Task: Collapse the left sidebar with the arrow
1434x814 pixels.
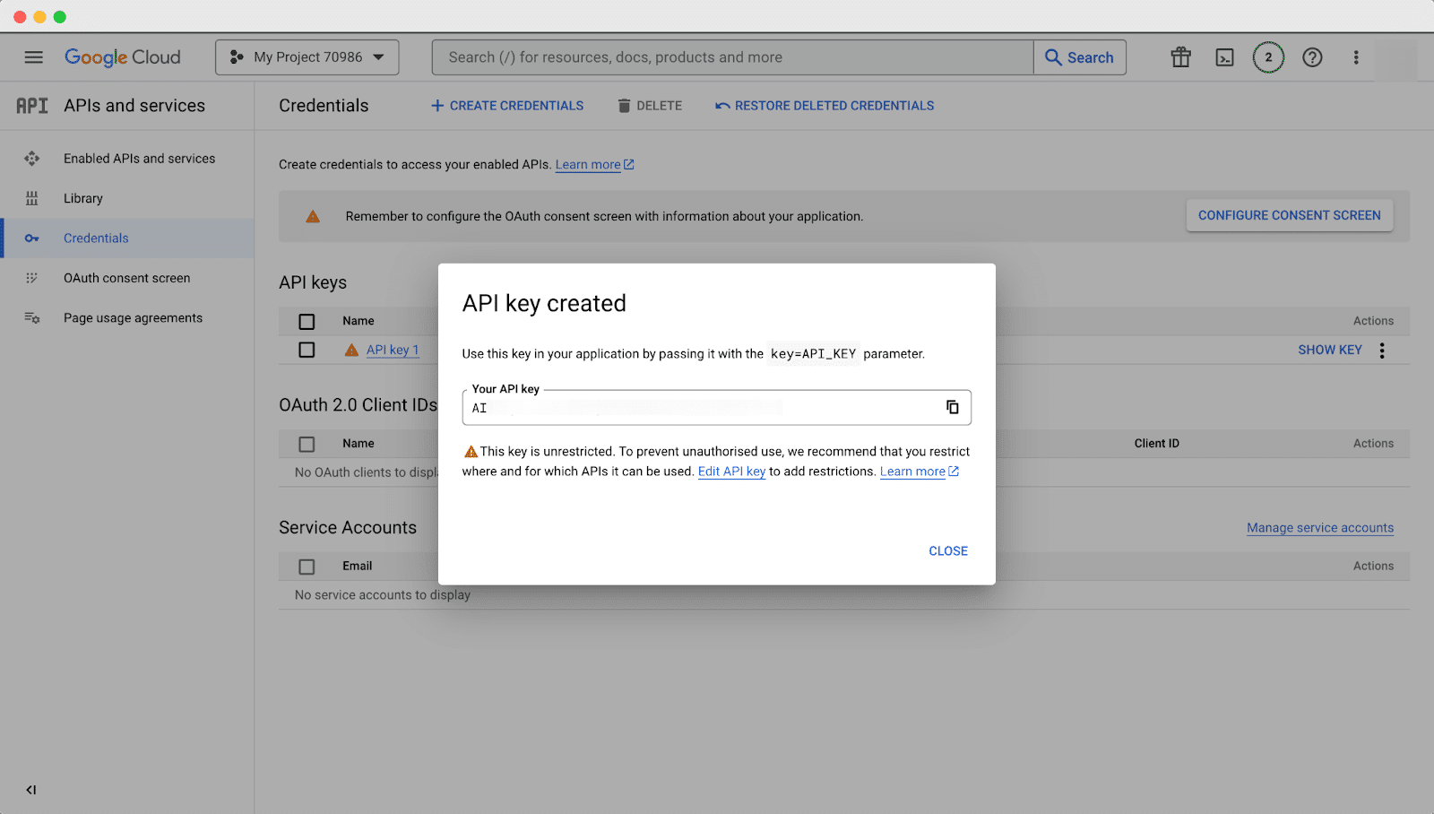Action: pos(31,790)
